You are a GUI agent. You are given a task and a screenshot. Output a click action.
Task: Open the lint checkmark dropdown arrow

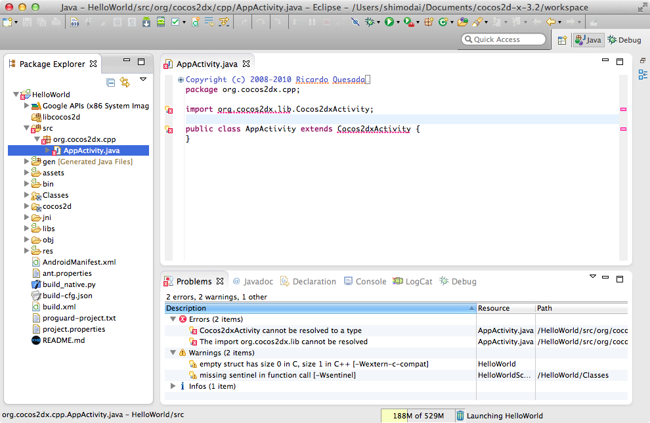184,22
